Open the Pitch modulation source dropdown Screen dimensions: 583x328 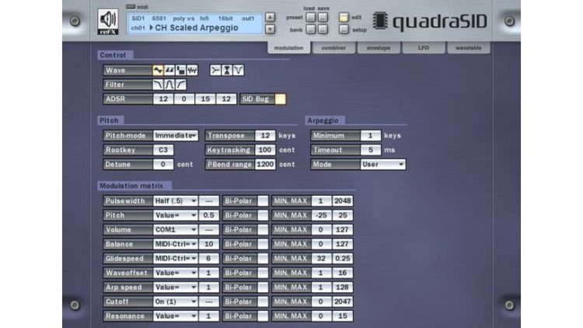coord(176,215)
